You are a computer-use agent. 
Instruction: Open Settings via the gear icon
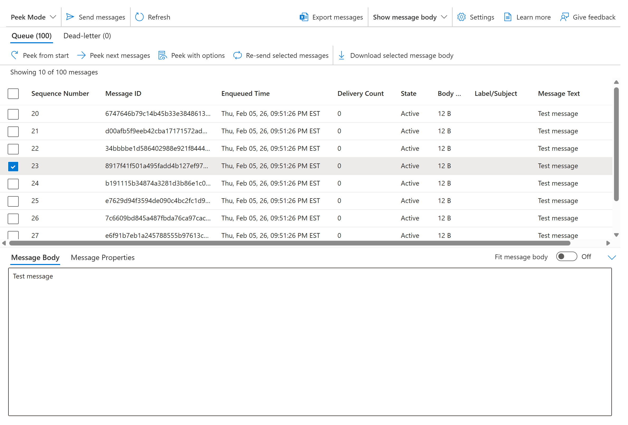coord(462,17)
